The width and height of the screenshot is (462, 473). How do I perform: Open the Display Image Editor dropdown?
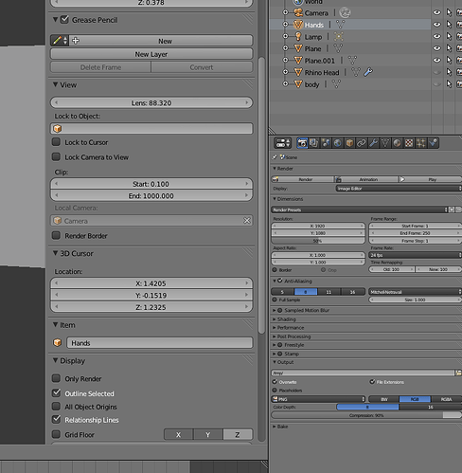399,189
